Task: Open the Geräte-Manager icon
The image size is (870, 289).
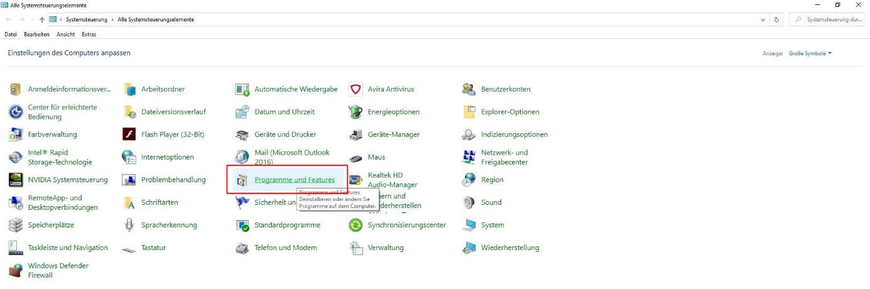Action: (356, 134)
